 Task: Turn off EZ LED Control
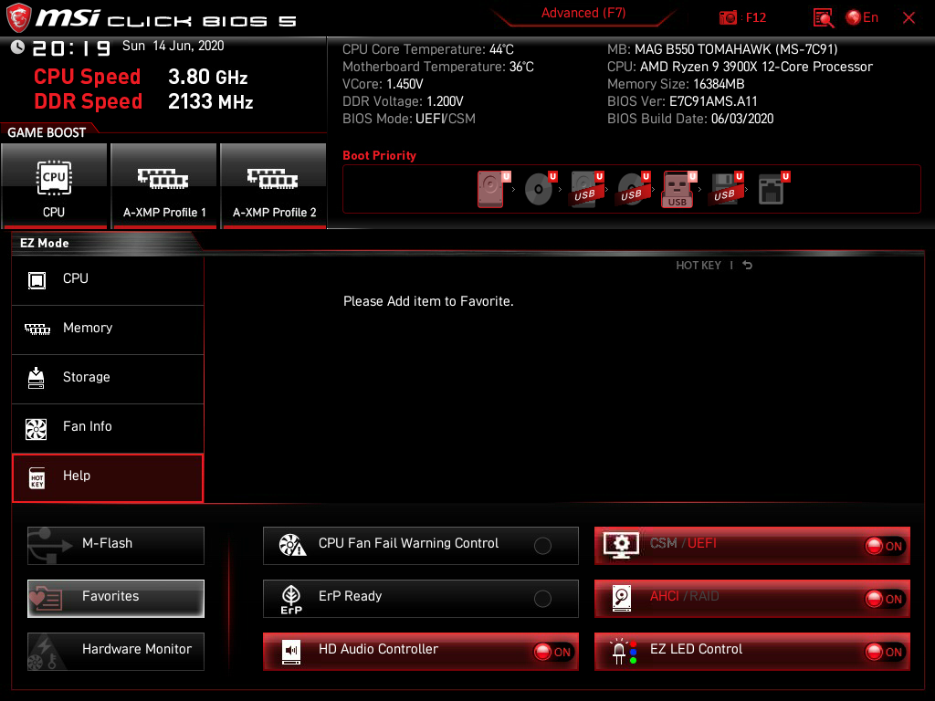[x=752, y=652]
